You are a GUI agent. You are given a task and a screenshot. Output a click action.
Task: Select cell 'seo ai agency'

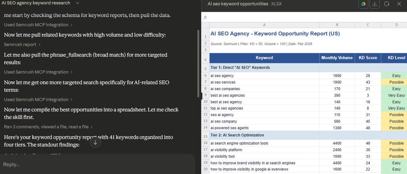264,115
